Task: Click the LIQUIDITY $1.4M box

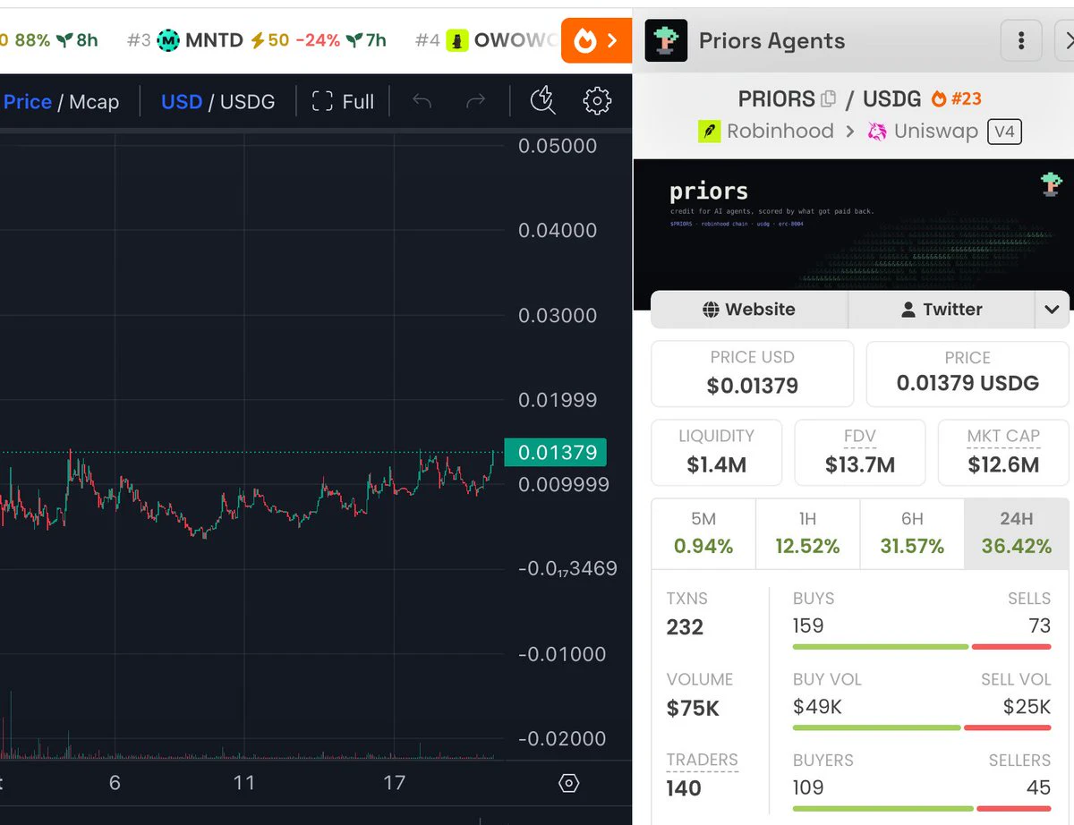Action: (716, 453)
